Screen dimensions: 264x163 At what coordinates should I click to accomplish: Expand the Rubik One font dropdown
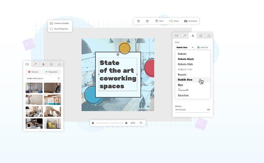point(185,47)
